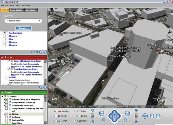Open the Add menu

point(17,5)
